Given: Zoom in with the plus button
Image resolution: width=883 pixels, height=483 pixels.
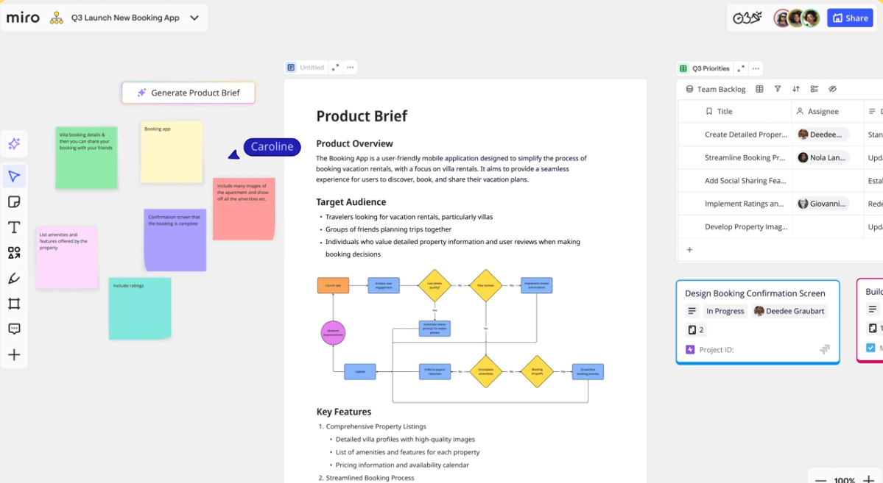Looking at the screenshot, I should coord(869,479).
